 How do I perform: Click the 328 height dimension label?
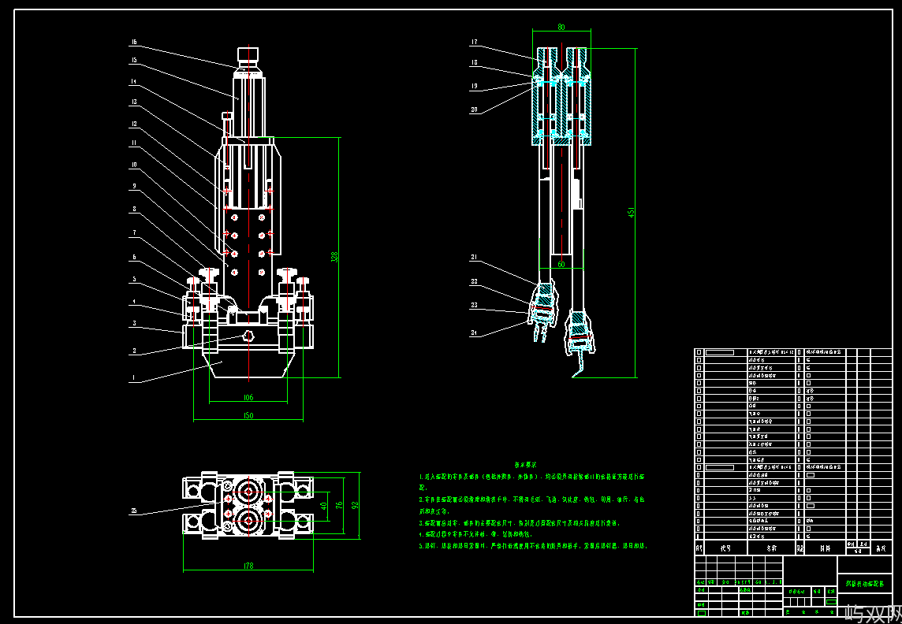334,257
